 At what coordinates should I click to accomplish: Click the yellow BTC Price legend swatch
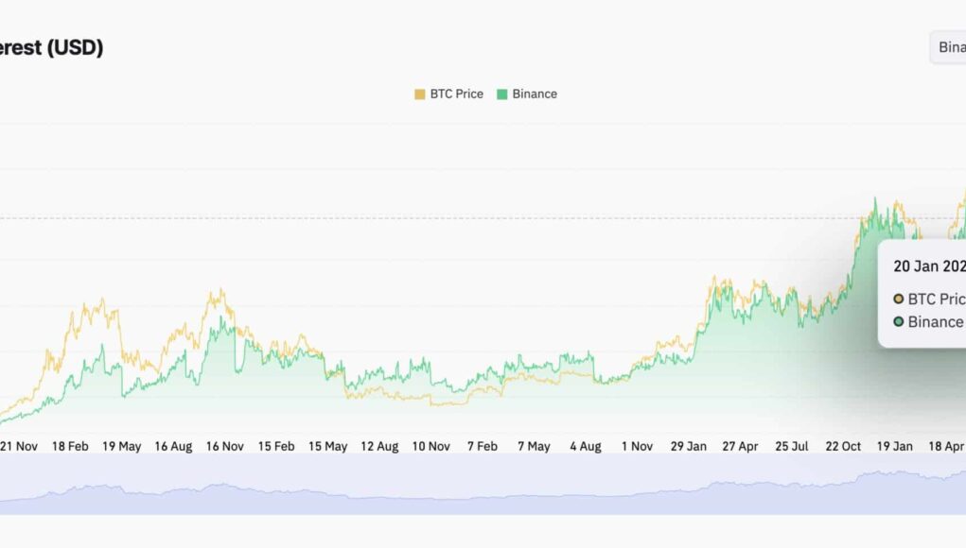(x=420, y=94)
